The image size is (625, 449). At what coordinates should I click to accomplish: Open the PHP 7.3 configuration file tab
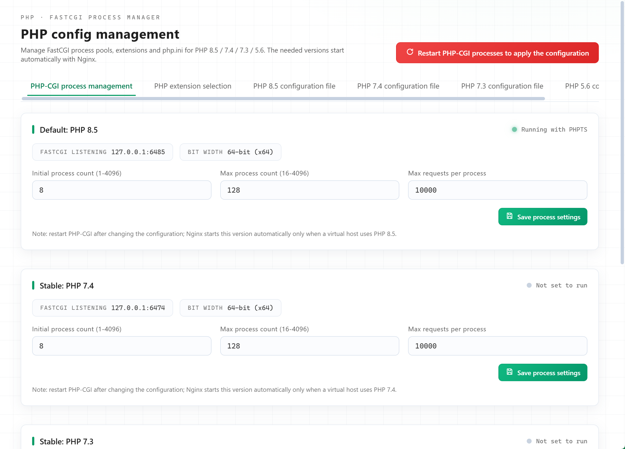point(502,86)
